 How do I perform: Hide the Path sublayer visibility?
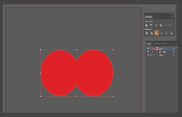click(x=148, y=52)
